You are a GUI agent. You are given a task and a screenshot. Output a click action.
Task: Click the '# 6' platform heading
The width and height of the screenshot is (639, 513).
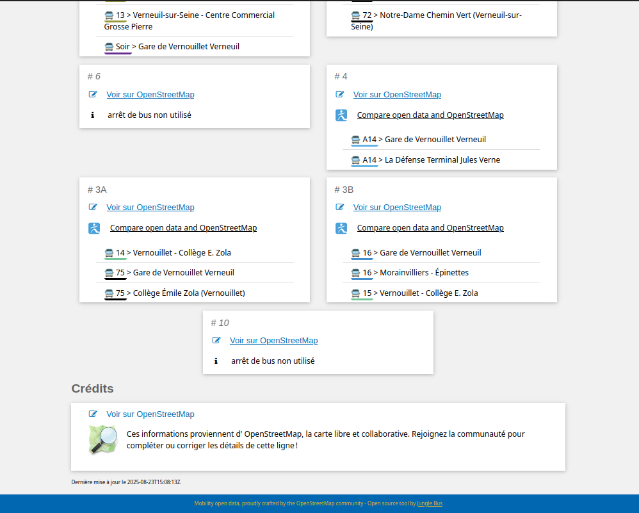[x=93, y=76]
